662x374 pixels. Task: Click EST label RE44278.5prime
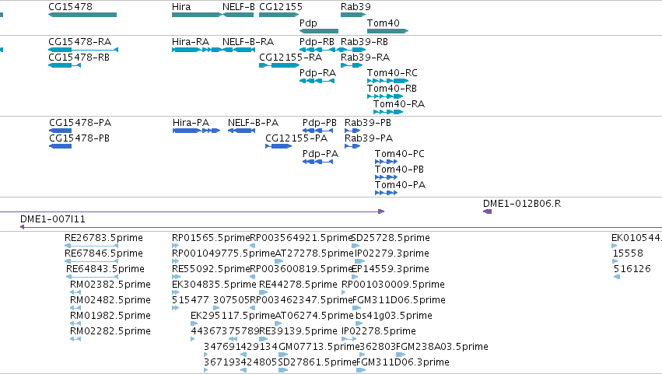[298, 285]
